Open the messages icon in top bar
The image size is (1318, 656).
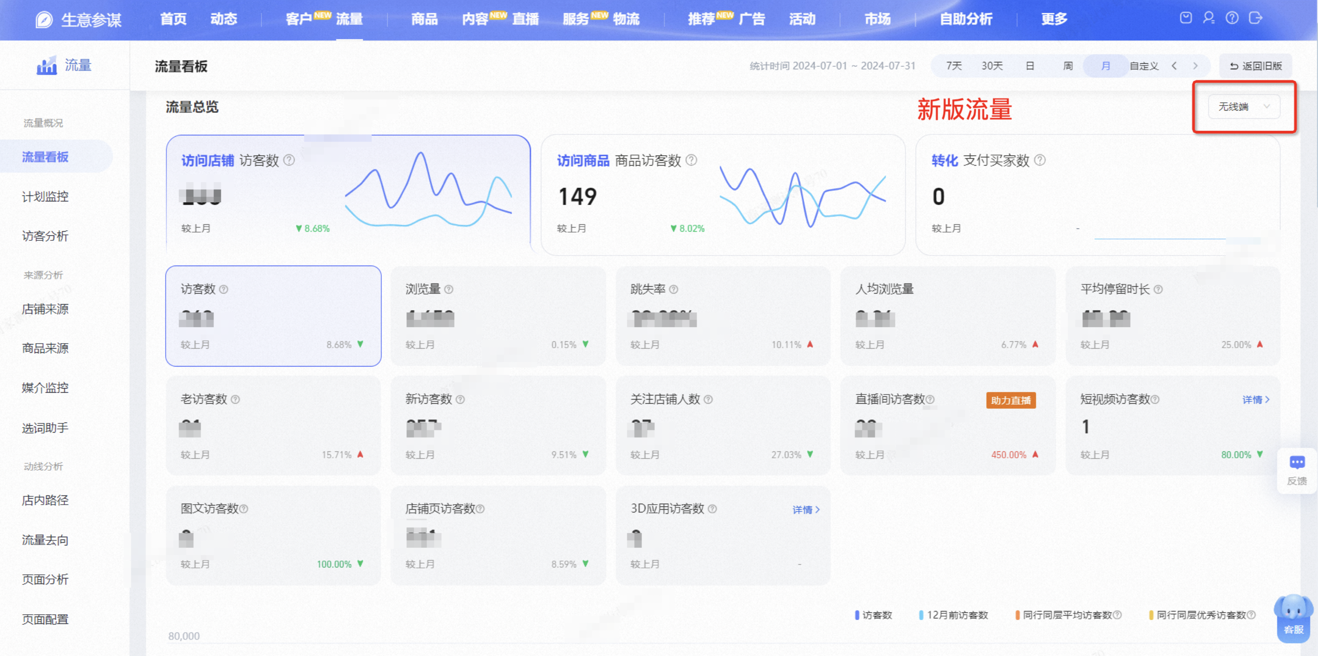click(1185, 18)
